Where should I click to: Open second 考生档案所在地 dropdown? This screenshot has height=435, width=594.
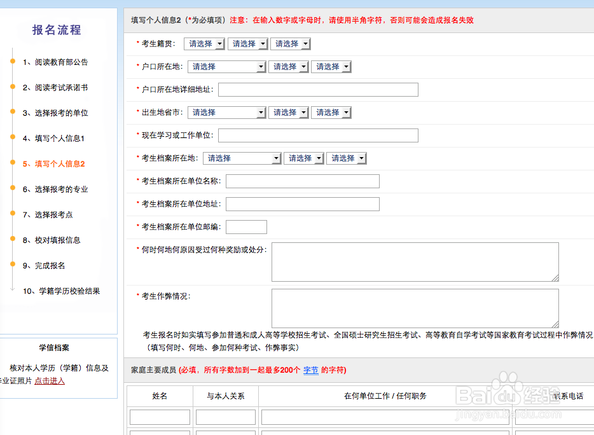coord(304,158)
